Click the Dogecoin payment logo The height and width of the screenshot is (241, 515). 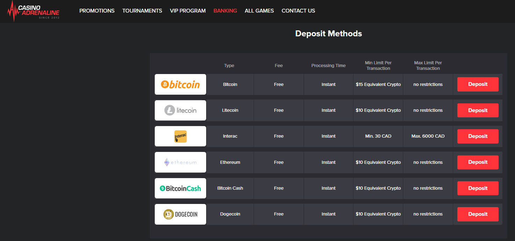(180, 214)
